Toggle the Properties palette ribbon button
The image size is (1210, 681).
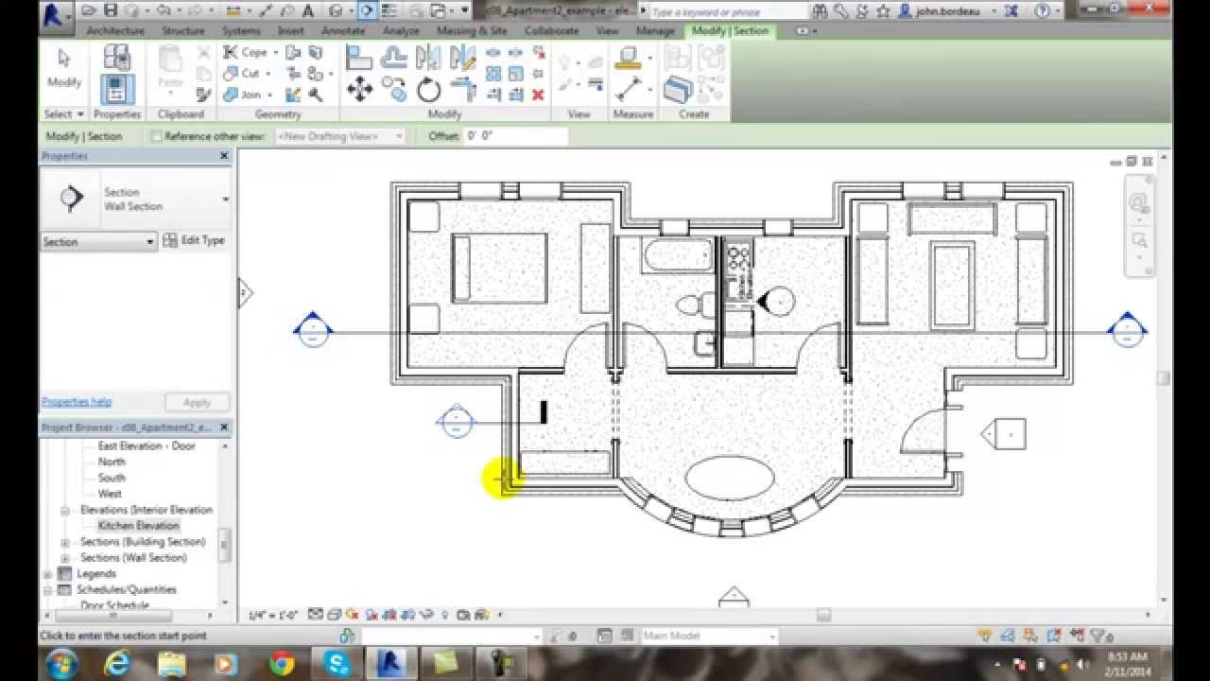117,90
